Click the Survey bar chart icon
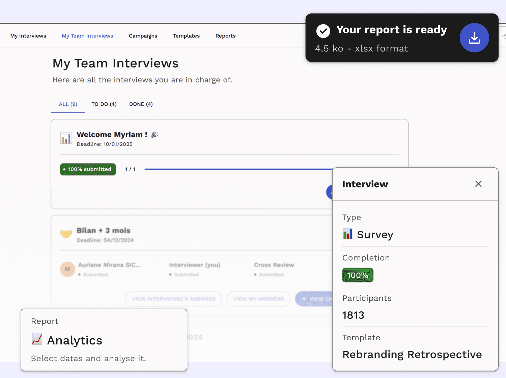Viewport: 506px width, 378px height. tap(347, 234)
